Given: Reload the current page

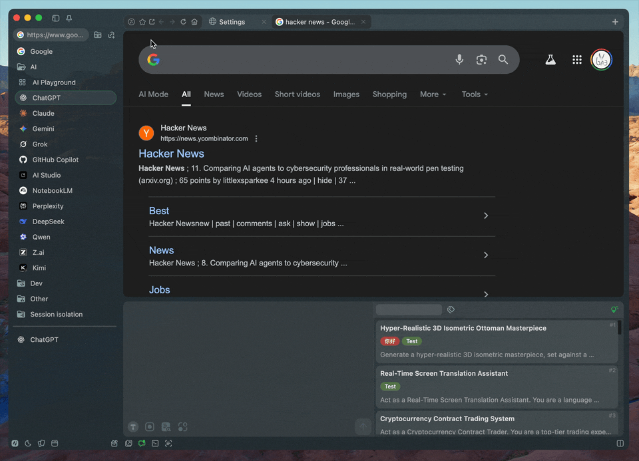Looking at the screenshot, I should point(184,22).
